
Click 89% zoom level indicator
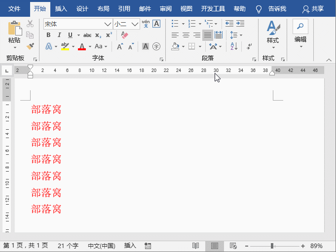coord(316,246)
